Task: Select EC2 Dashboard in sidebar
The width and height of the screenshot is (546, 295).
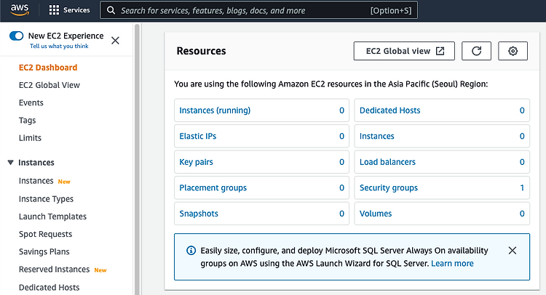Action: click(x=48, y=68)
